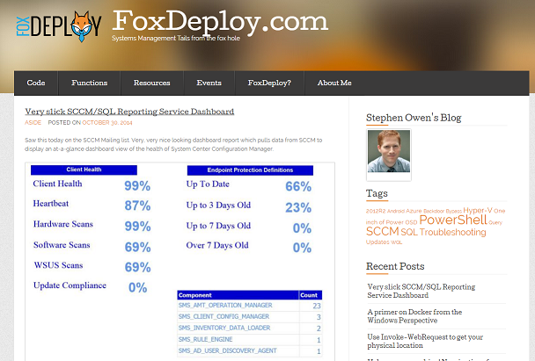
Task: Select Functions in the navigation bar
Action: pyautogui.click(x=90, y=83)
